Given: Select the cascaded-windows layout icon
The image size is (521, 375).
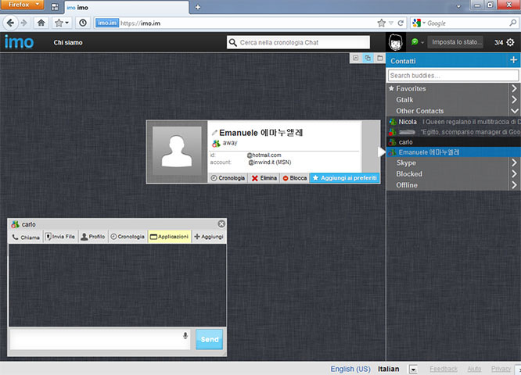Looking at the screenshot, I should tap(368, 58).
